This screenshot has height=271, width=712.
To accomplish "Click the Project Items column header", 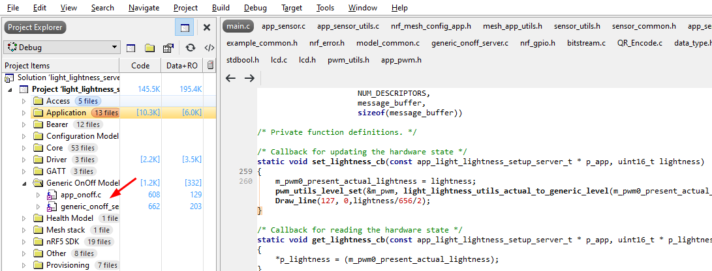I will (x=61, y=65).
